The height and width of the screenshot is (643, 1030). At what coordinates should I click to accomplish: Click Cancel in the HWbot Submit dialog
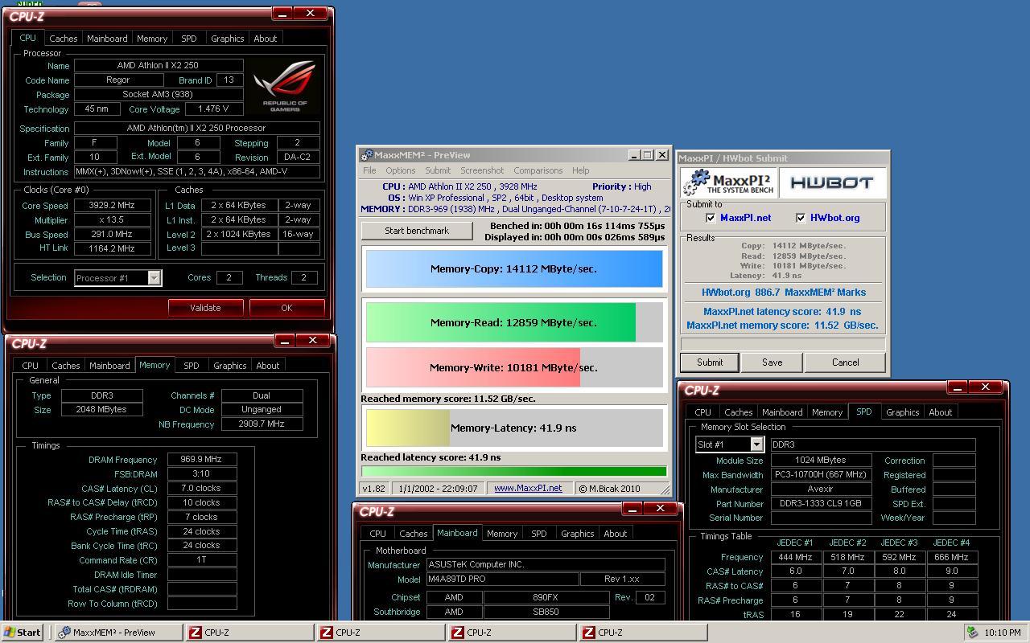click(845, 362)
